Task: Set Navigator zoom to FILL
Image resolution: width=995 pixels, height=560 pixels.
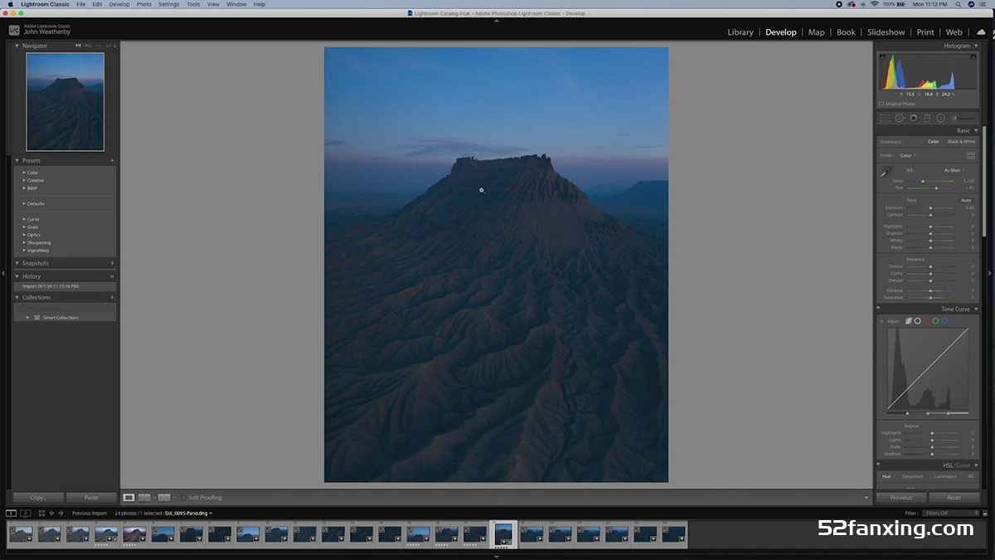Action: pos(89,46)
